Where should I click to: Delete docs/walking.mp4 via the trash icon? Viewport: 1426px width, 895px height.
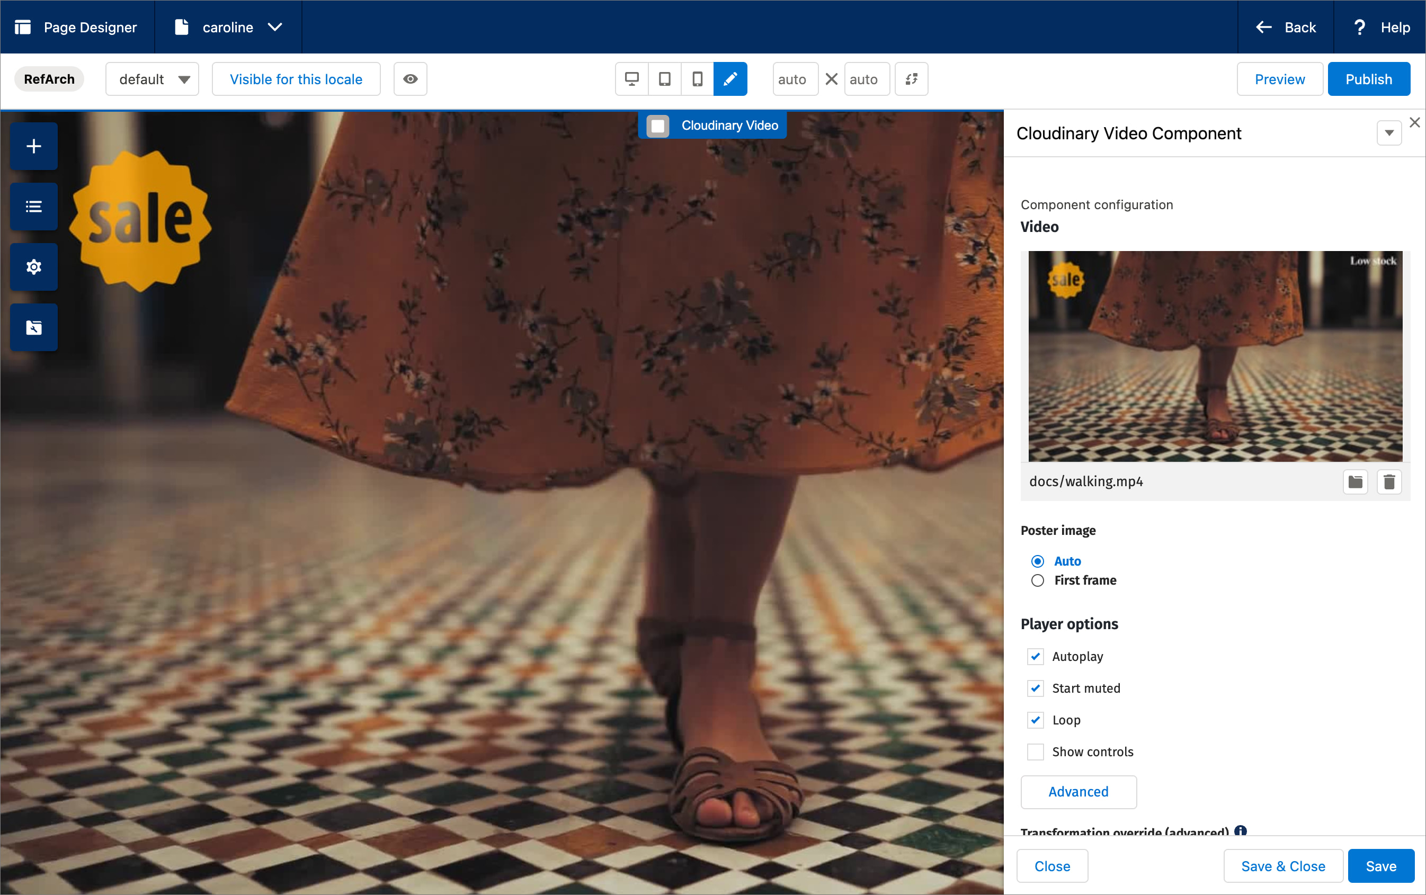click(x=1389, y=482)
